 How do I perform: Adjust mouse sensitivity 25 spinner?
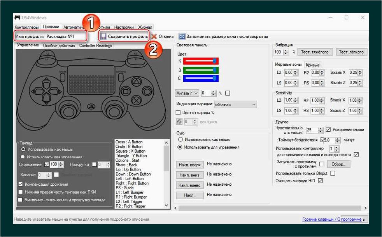tap(321, 130)
